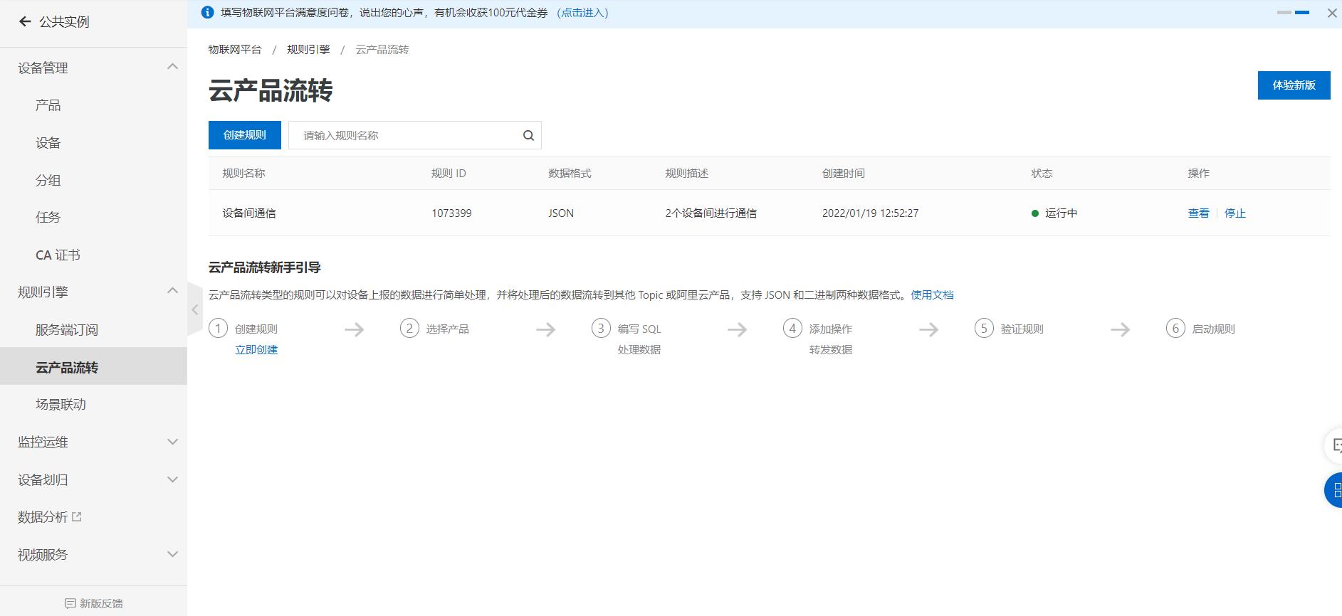Open the 使用文档 link
Screen dimensions: 1342x616
(932, 295)
